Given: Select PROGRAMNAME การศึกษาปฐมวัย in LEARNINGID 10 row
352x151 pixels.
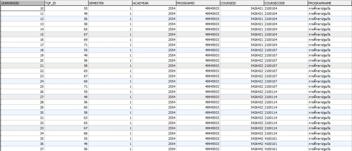Looking at the screenshot, I should (x=330, y=9).
